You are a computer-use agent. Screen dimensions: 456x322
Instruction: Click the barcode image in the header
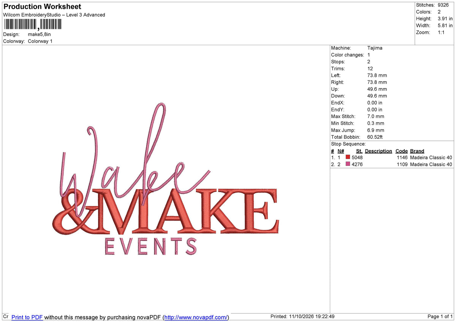click(x=32, y=25)
